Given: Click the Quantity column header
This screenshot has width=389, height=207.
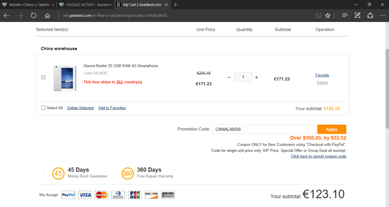Looking at the screenshot, I should pyautogui.click(x=244, y=29).
